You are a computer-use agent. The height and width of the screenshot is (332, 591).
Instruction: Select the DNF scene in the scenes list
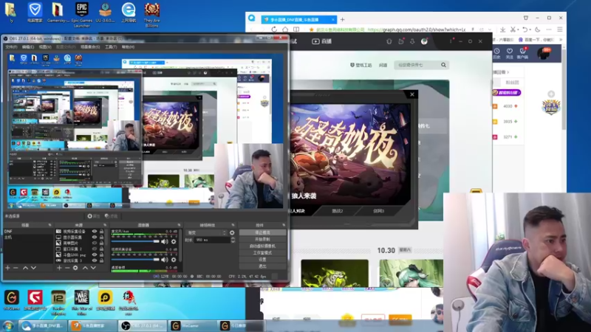point(28,232)
